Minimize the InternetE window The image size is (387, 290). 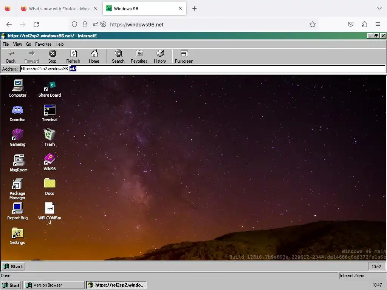click(x=370, y=36)
